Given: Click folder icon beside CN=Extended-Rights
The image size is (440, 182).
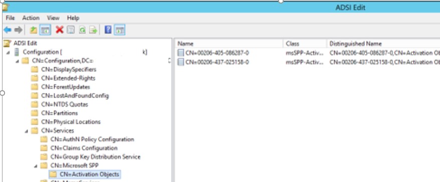Looking at the screenshot, I should point(35,78).
